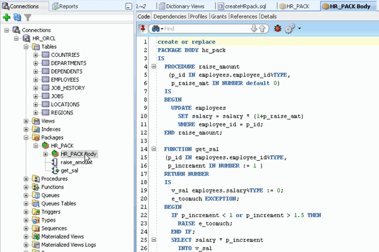Expand the COUNTRIES table node
Screen dimensions: 379x252
(36, 55)
